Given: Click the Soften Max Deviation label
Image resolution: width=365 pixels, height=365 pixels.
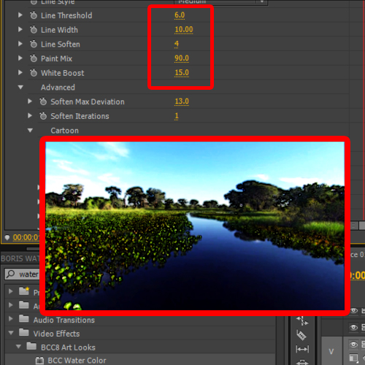Looking at the screenshot, I should [88, 101].
